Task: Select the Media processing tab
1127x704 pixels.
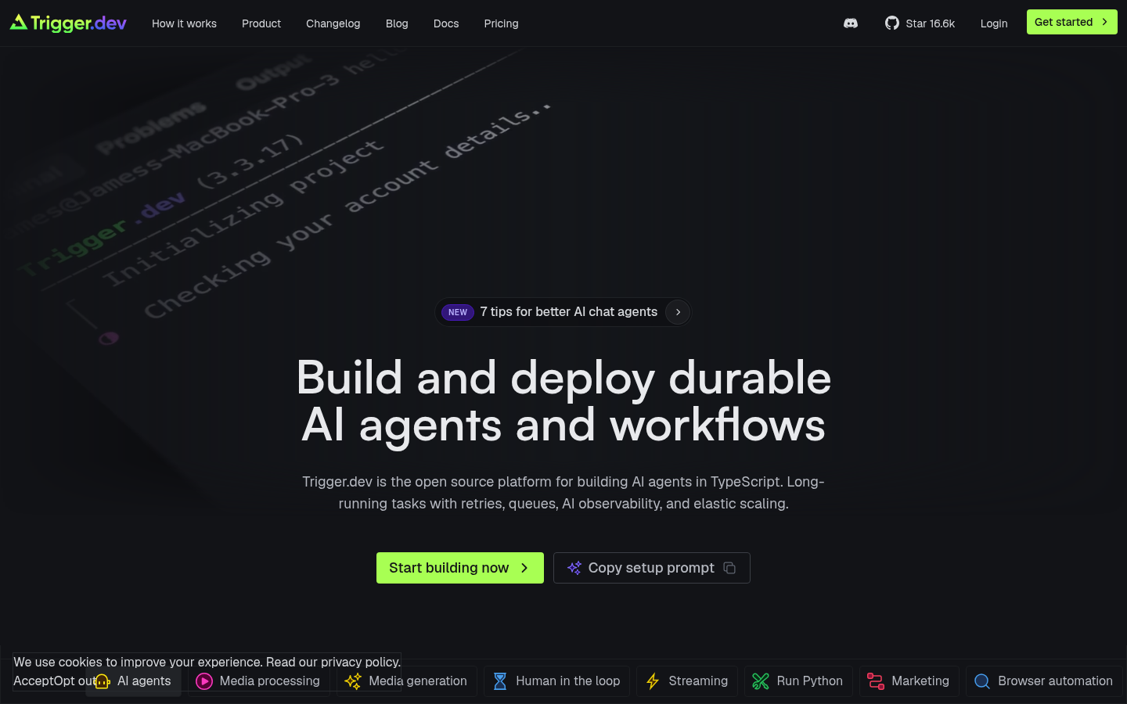Action: coord(259,681)
